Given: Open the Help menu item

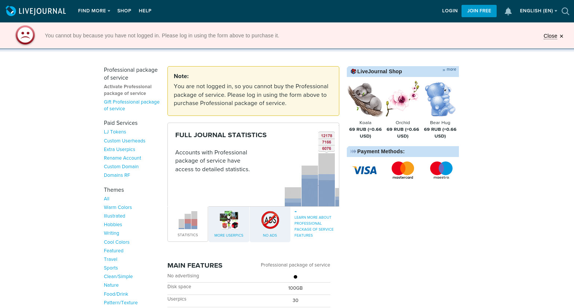Looking at the screenshot, I should [145, 11].
